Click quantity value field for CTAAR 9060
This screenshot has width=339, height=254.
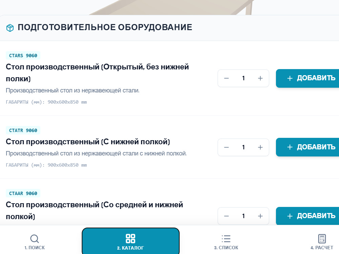(243, 216)
